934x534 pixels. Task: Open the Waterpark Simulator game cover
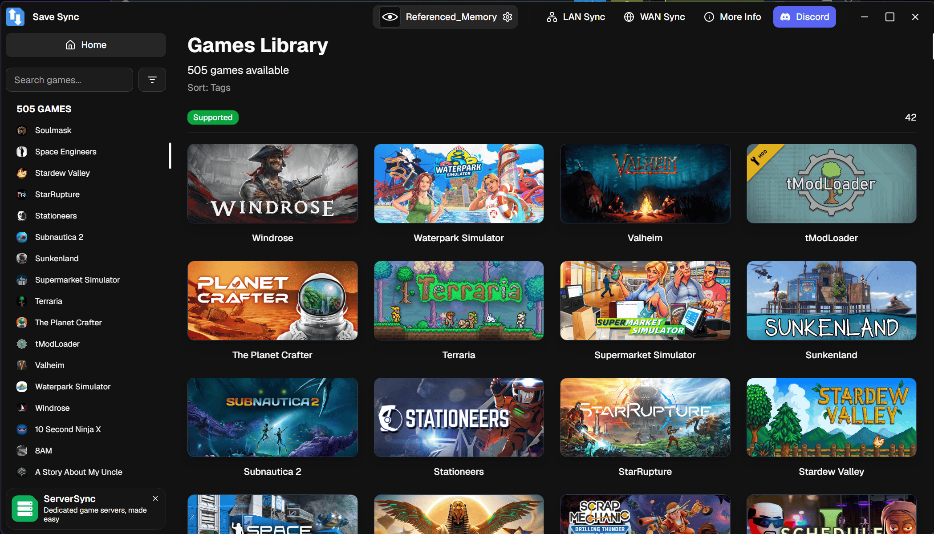pyautogui.click(x=459, y=183)
